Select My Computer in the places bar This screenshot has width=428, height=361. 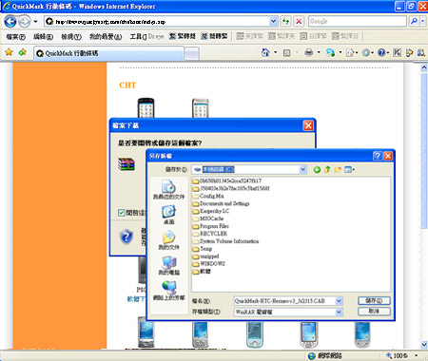(x=168, y=266)
